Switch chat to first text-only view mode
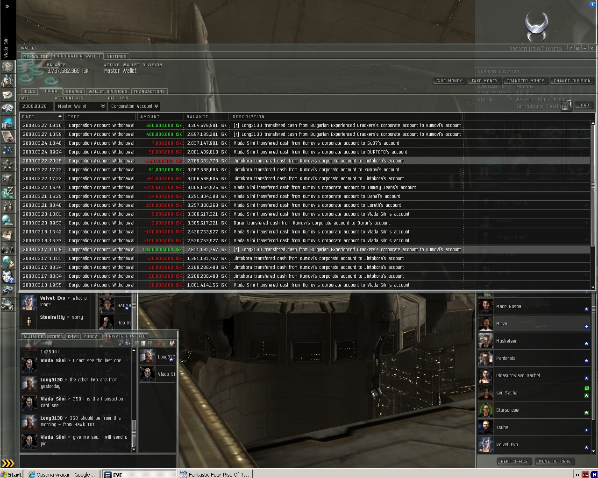Screen dimensions: 598x478 click(x=137, y=344)
